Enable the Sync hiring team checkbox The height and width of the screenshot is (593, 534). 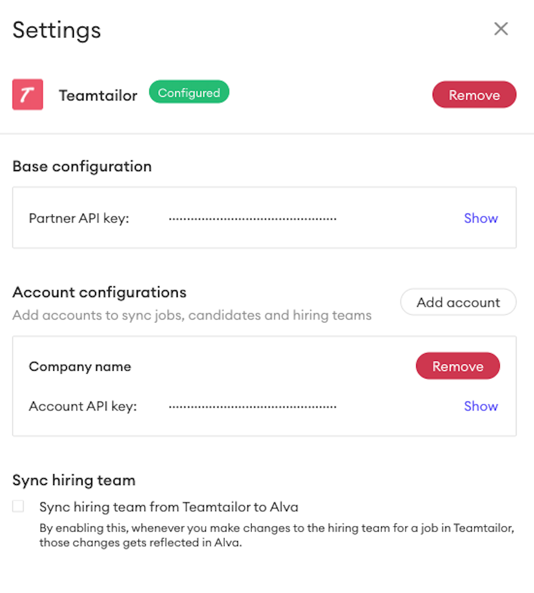18,506
